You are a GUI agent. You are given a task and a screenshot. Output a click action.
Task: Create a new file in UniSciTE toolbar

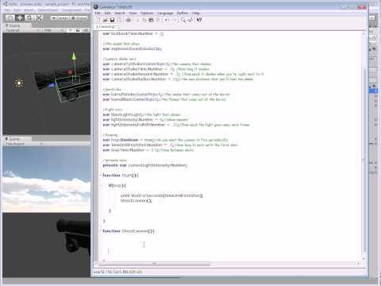click(x=98, y=20)
